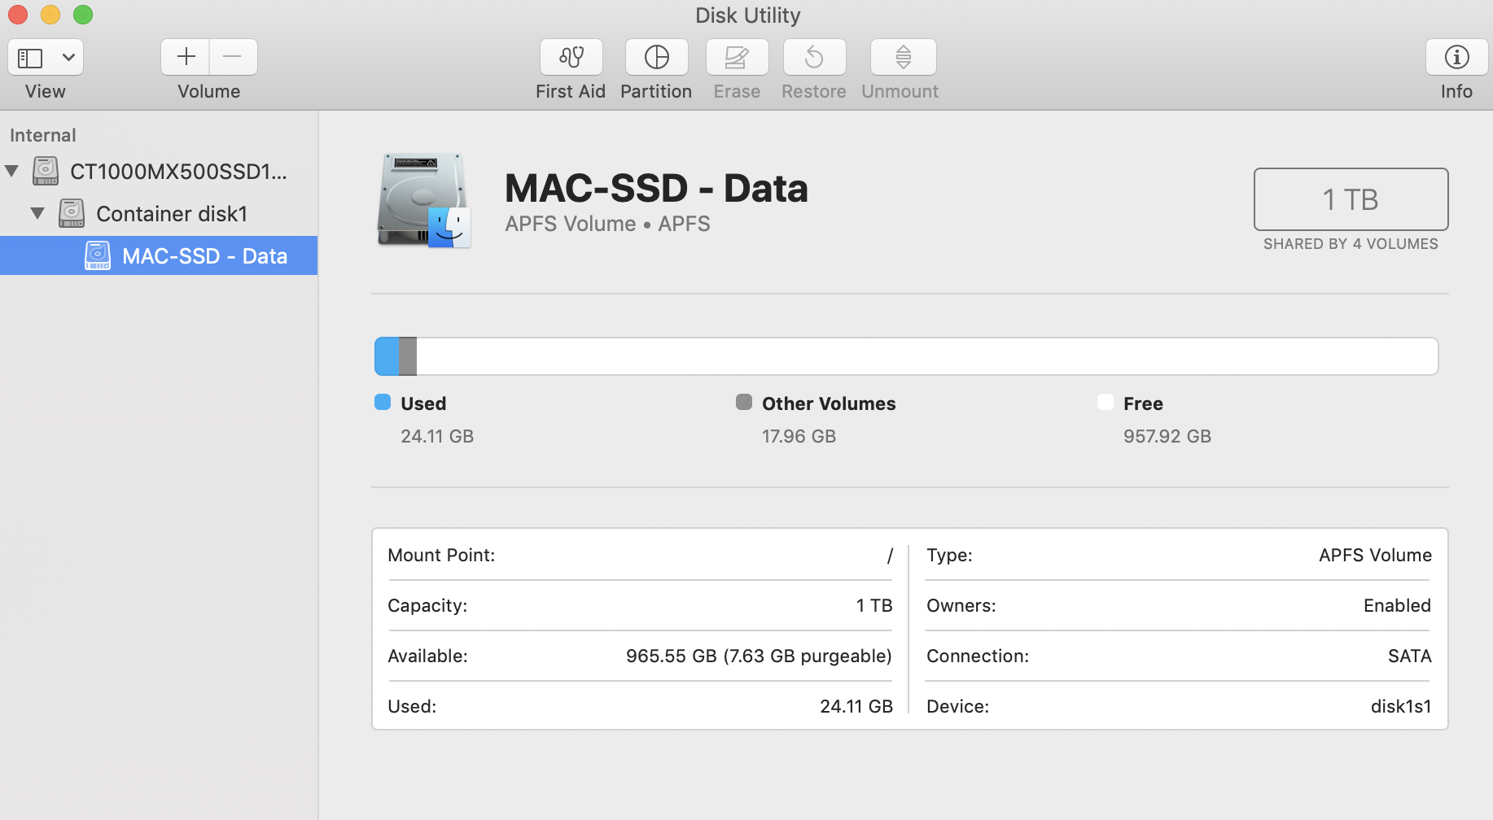Open the View dropdown chevron
The height and width of the screenshot is (820, 1493).
68,58
